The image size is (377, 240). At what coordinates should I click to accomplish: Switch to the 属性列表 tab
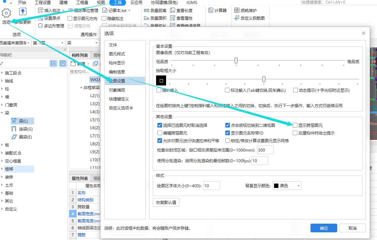coord(80,178)
